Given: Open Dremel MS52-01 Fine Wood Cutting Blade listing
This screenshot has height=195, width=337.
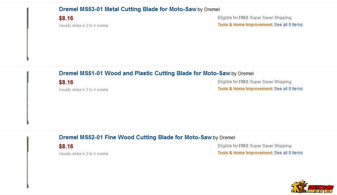Looking at the screenshot, I should [x=135, y=137].
